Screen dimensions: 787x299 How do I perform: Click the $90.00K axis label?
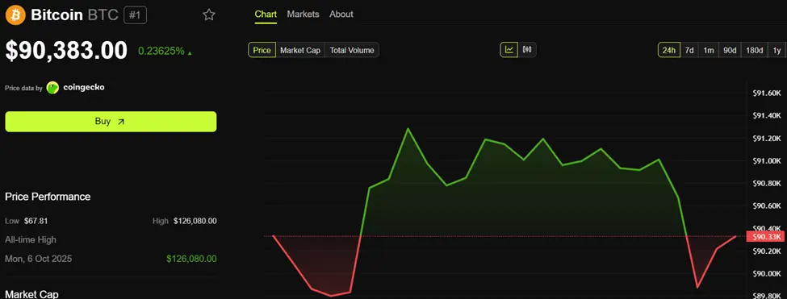click(768, 273)
